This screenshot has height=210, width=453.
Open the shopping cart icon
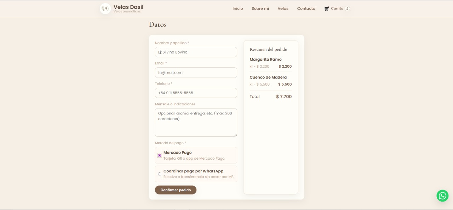(x=326, y=8)
